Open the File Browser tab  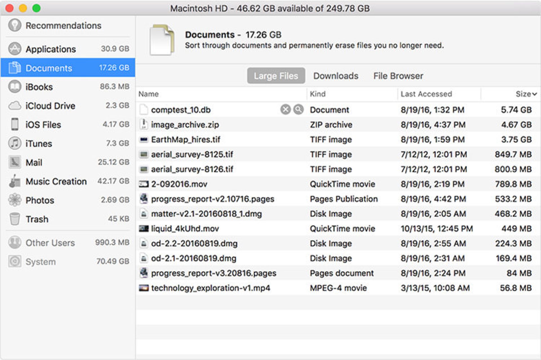[398, 76]
